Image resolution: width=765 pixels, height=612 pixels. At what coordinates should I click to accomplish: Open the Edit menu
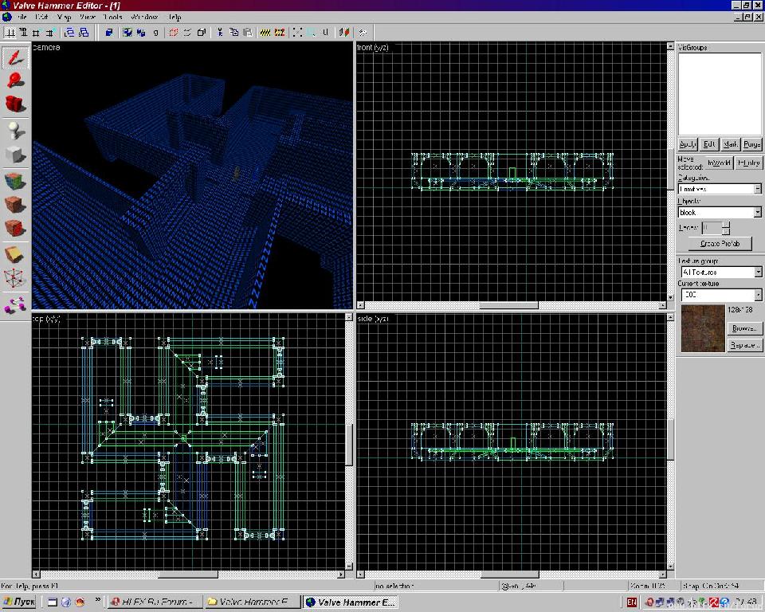pos(41,17)
